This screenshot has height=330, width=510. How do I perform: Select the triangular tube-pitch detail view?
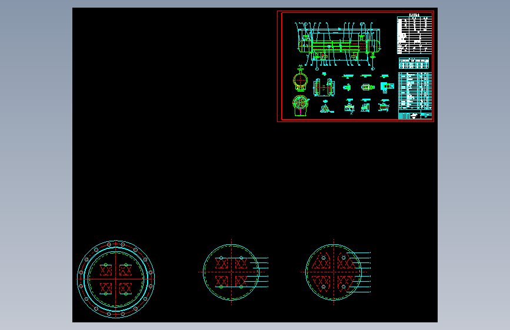326,107
